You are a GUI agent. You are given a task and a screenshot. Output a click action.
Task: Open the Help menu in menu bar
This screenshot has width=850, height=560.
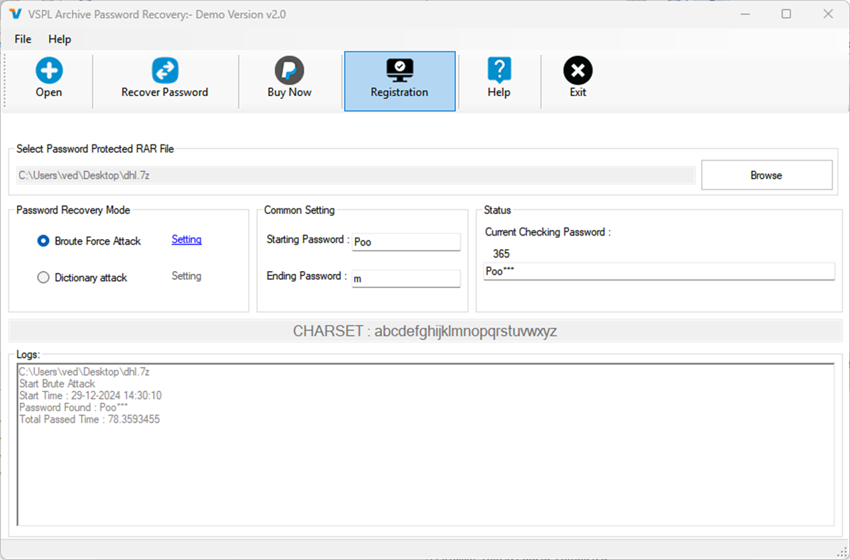click(x=60, y=39)
